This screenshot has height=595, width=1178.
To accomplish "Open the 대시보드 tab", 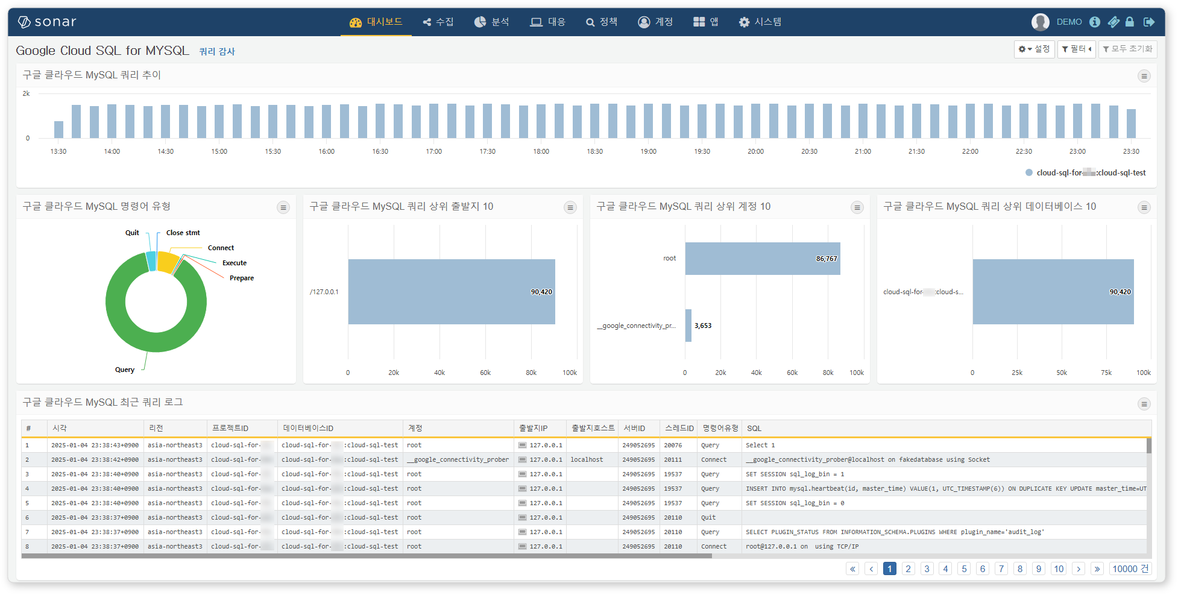I will click(x=376, y=22).
